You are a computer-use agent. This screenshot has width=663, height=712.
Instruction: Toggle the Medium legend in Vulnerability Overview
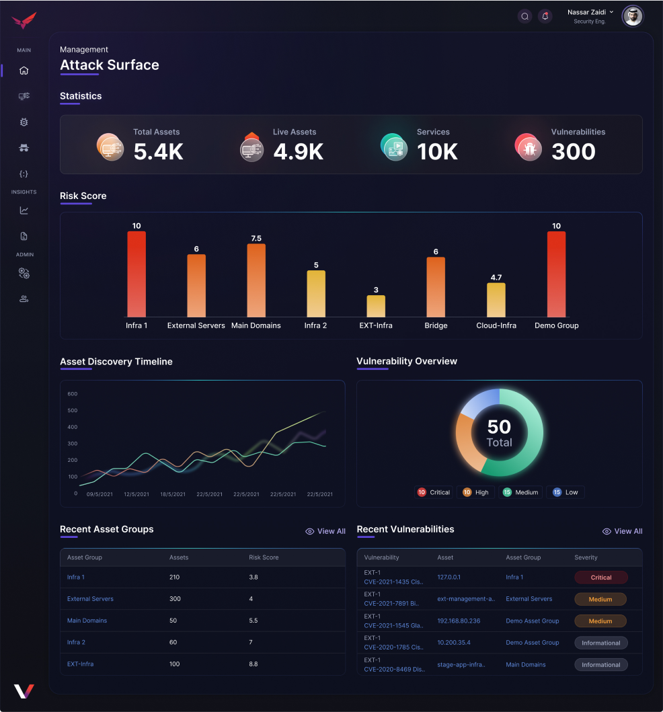click(520, 492)
